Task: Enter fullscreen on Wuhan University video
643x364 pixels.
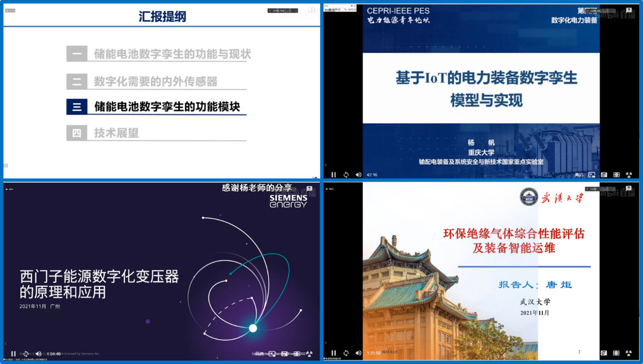Action: (617, 353)
